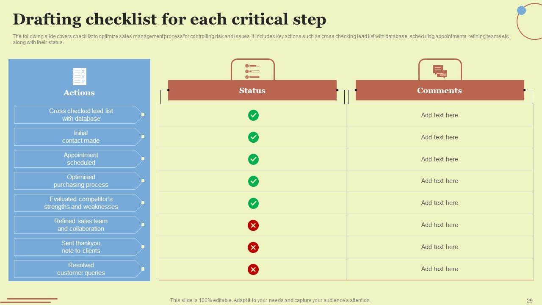The height and width of the screenshot is (305, 542).
Task: Click red cross for Resolved customer queries
Action: (x=253, y=269)
